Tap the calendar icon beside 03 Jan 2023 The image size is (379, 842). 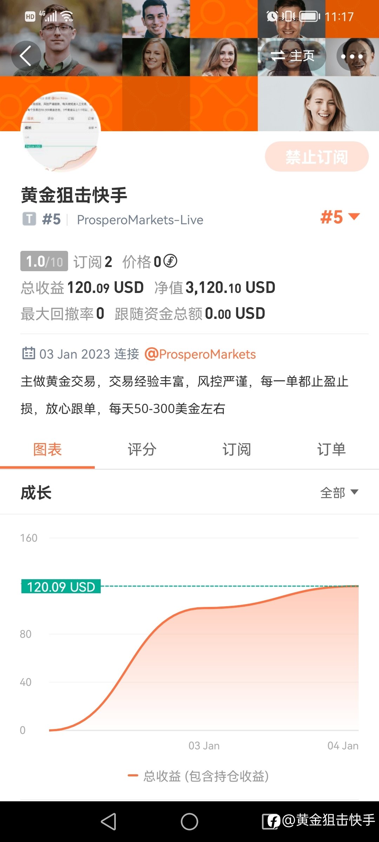point(28,353)
